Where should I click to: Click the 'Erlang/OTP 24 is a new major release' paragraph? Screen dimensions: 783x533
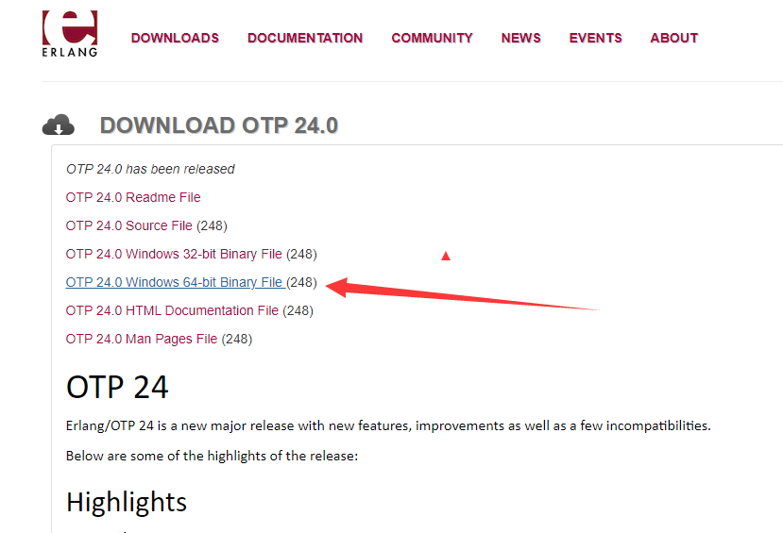(388, 426)
